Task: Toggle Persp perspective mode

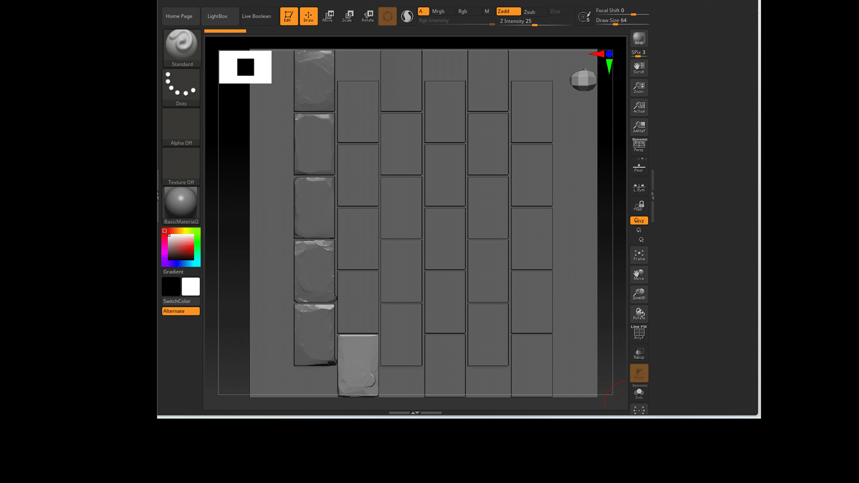Action: click(x=639, y=145)
